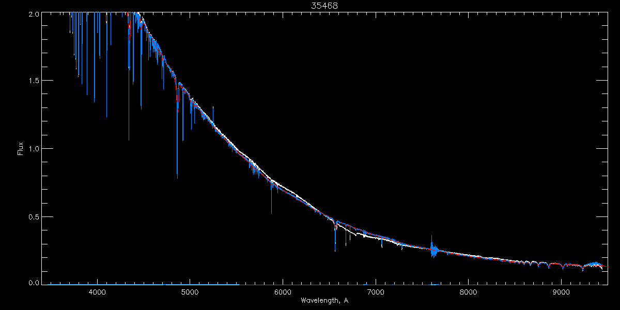The width and height of the screenshot is (620, 310).
Task: Click the 2.0 flux tick label
Action: (x=34, y=14)
